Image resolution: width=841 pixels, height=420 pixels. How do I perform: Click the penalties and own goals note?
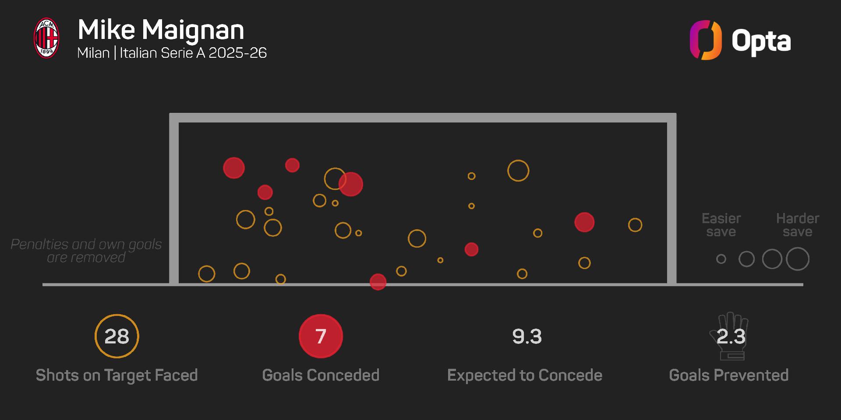[x=86, y=251]
